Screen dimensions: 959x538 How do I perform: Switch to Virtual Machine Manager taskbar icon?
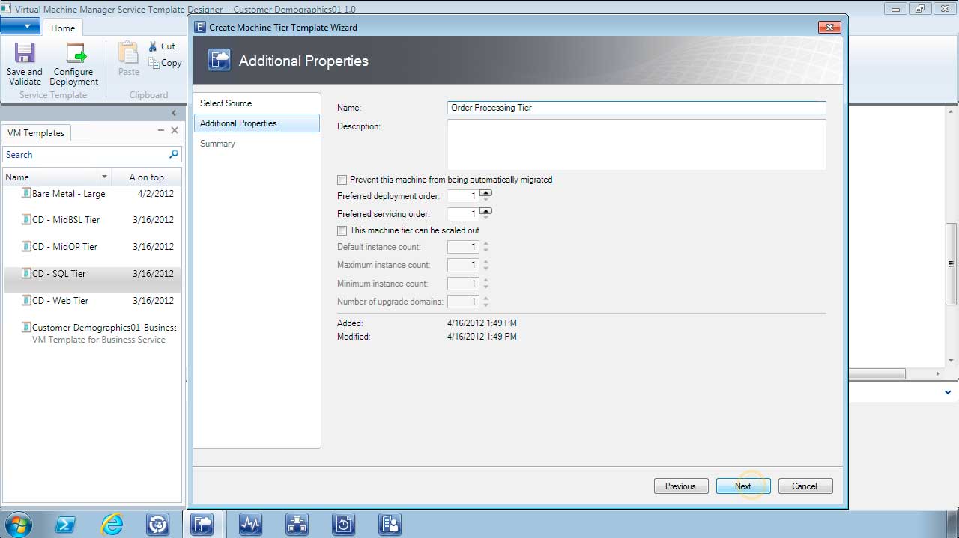click(x=203, y=525)
